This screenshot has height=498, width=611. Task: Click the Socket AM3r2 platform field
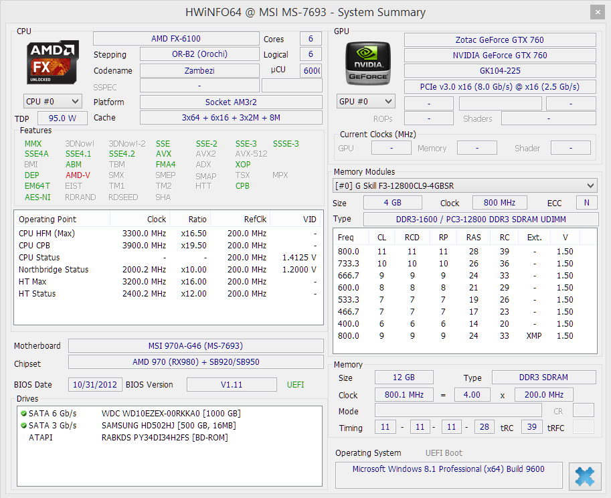pyautogui.click(x=231, y=102)
